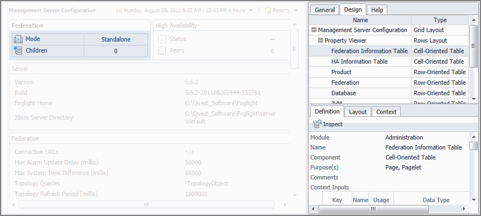Click the left pane horizontal scrollbar right arrow
This screenshot has height=216, width=481.
click(285, 204)
